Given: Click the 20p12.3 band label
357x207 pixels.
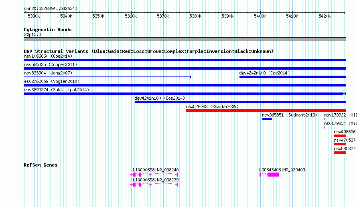Looking at the screenshot, I should pyautogui.click(x=32, y=34).
